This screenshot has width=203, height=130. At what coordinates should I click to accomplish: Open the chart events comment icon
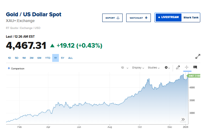[195, 67]
